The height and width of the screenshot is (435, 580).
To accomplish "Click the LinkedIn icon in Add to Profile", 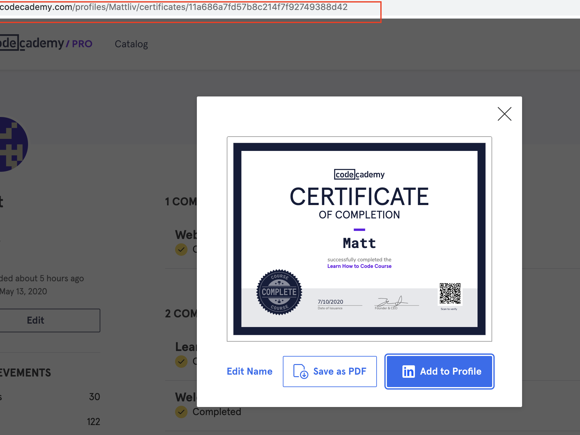I will tap(408, 372).
